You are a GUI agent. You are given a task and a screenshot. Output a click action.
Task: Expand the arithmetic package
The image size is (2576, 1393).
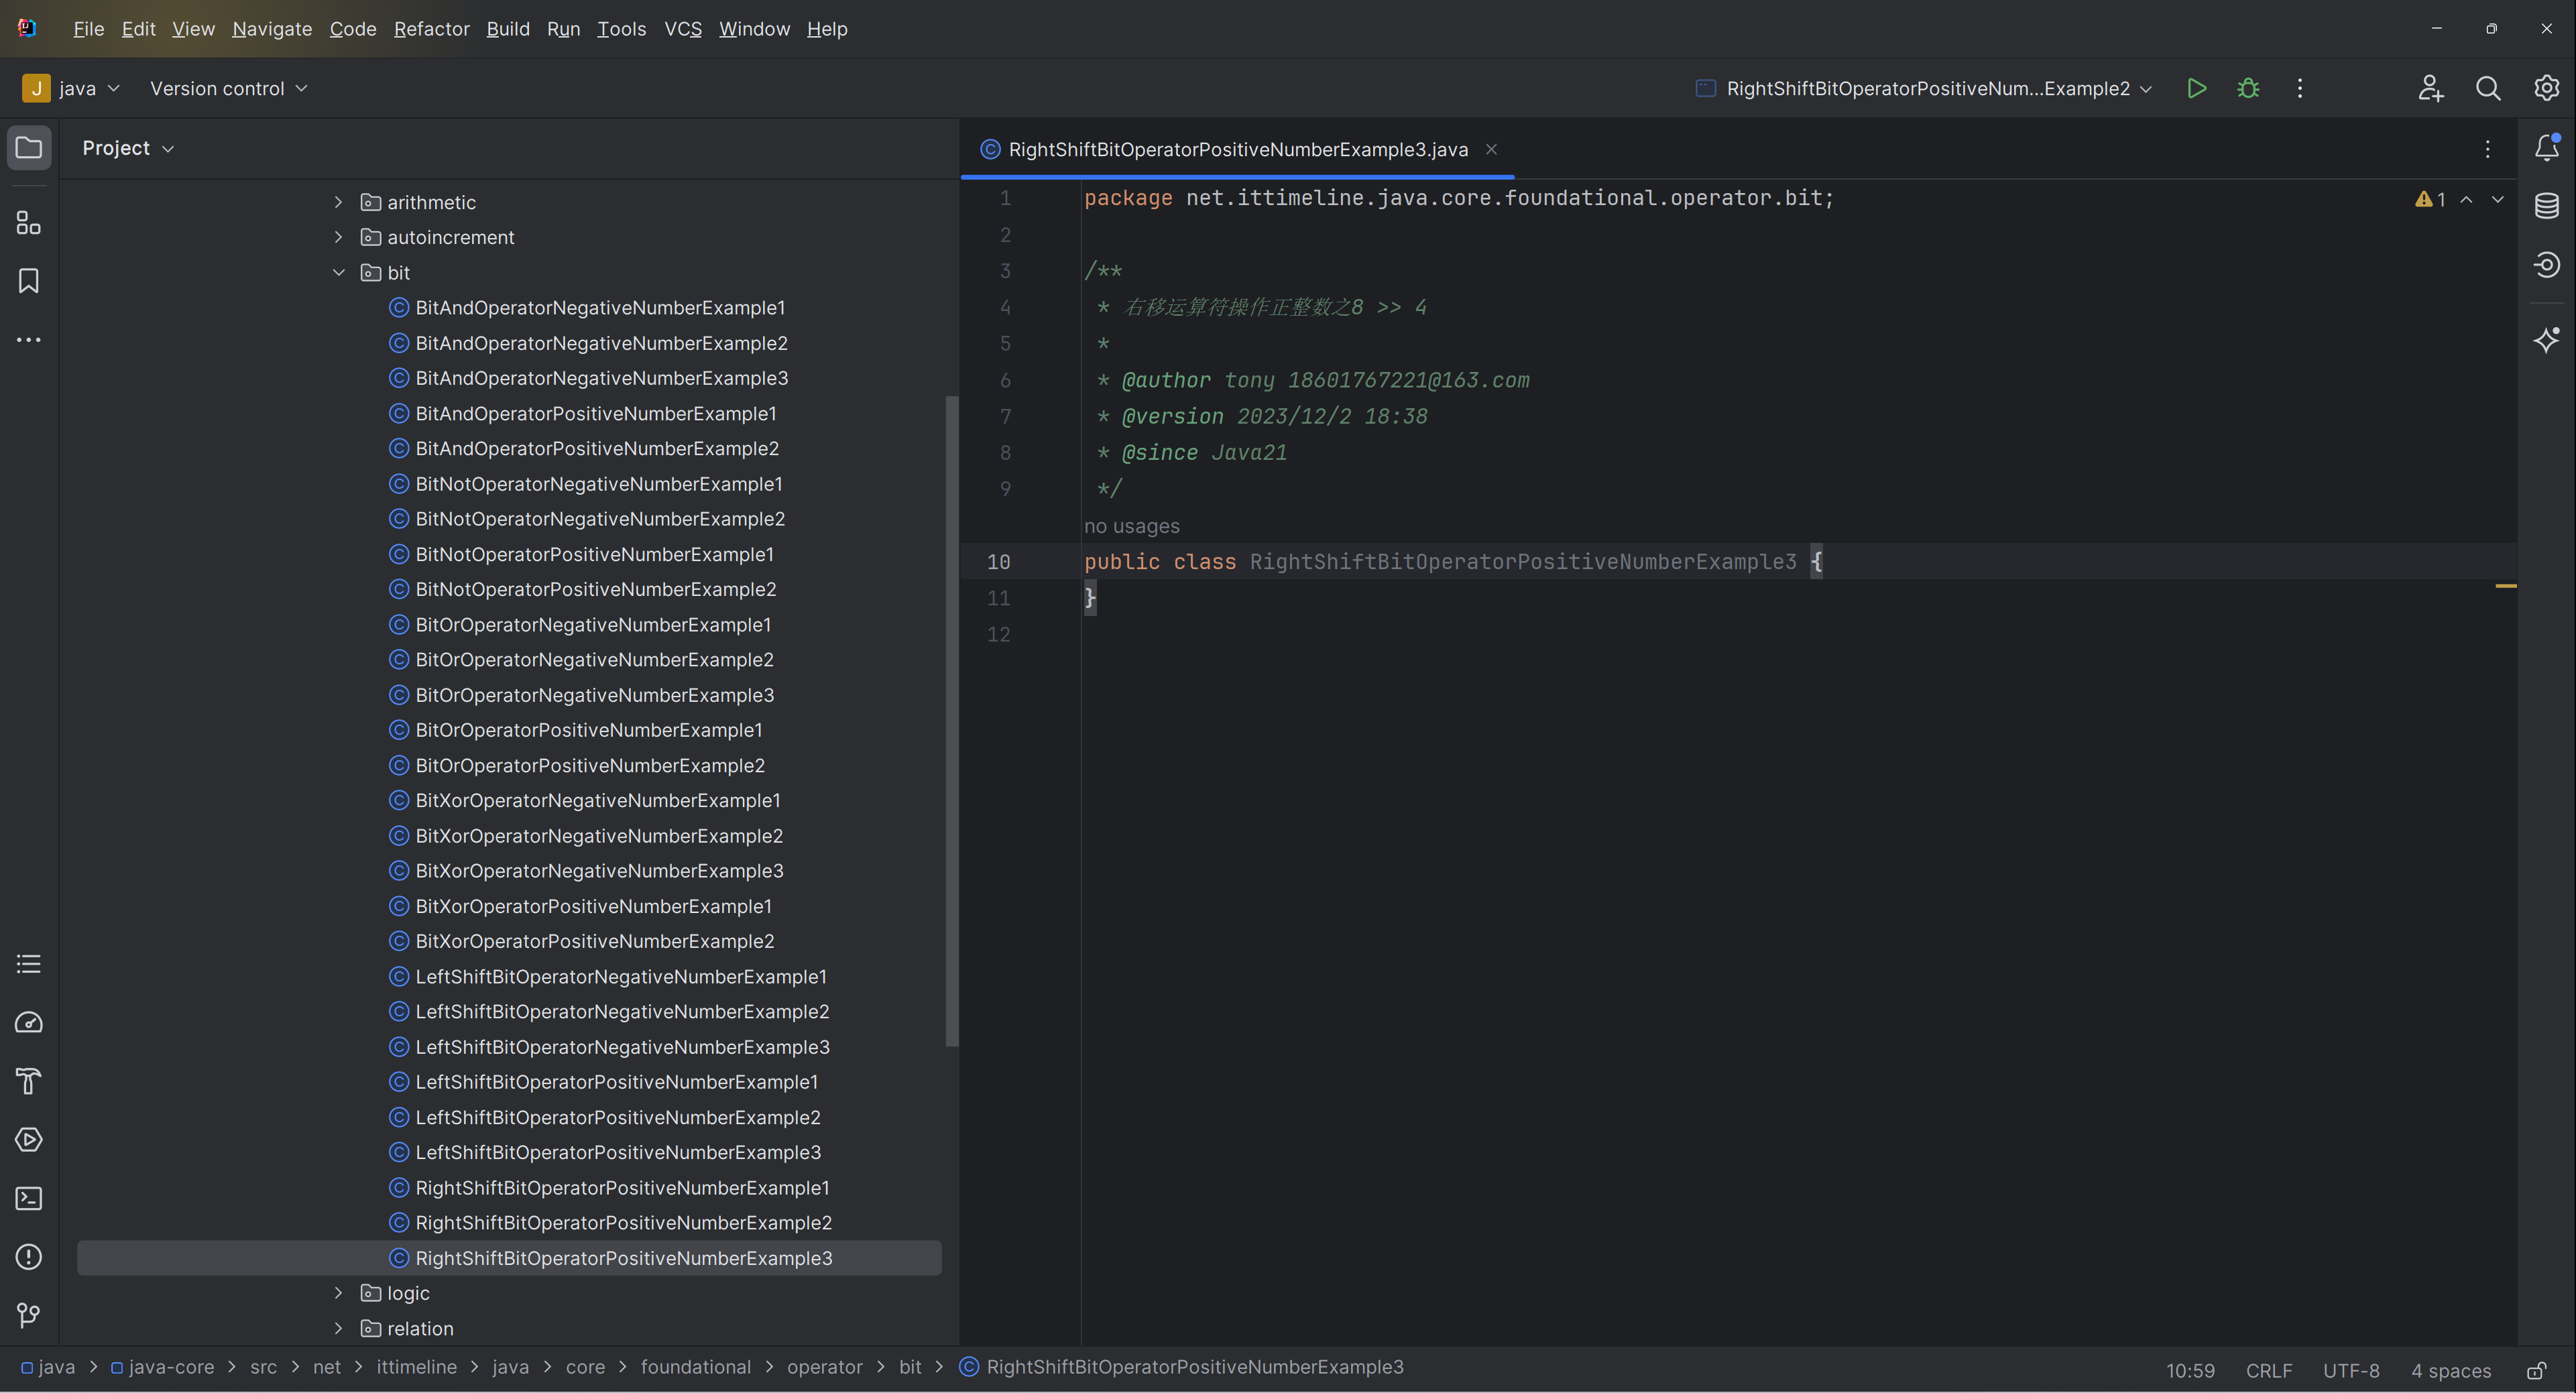pyautogui.click(x=338, y=202)
